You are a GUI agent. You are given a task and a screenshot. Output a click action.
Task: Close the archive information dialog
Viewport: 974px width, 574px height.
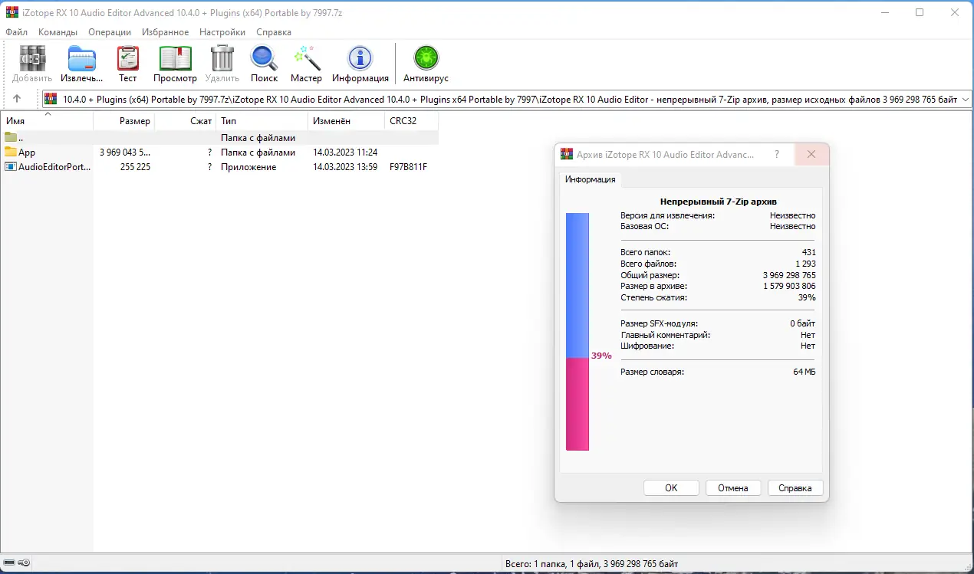pos(811,154)
